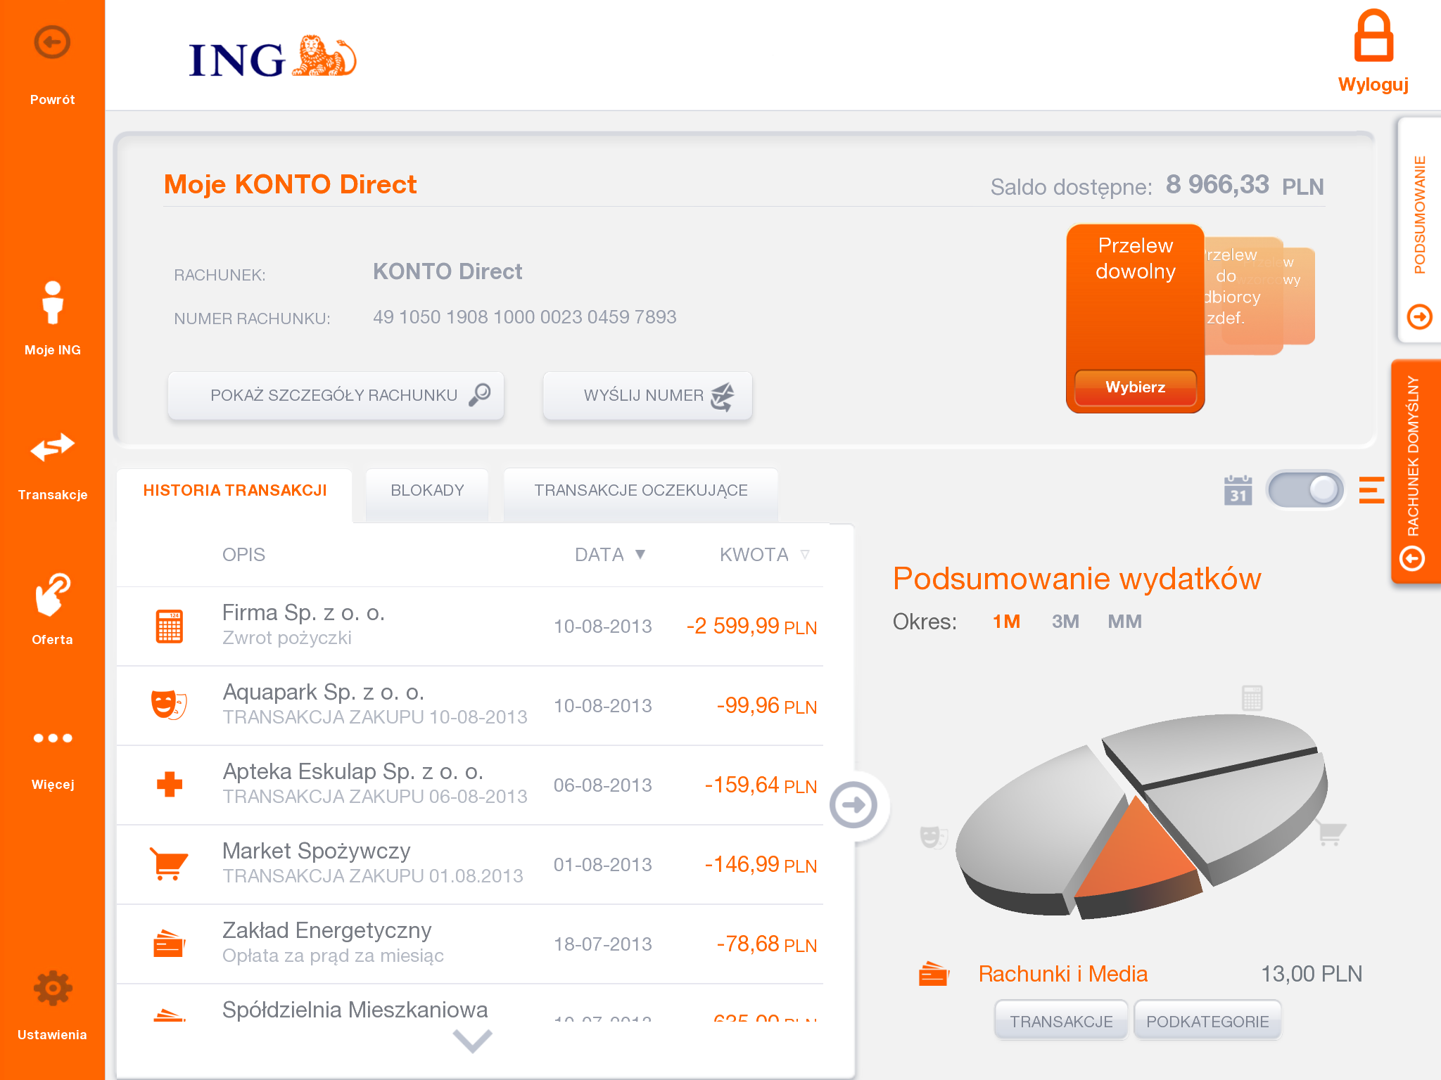Screen dimensions: 1441x1080
Task: Click the Wyloguj padlock icon
Action: pos(1373,37)
